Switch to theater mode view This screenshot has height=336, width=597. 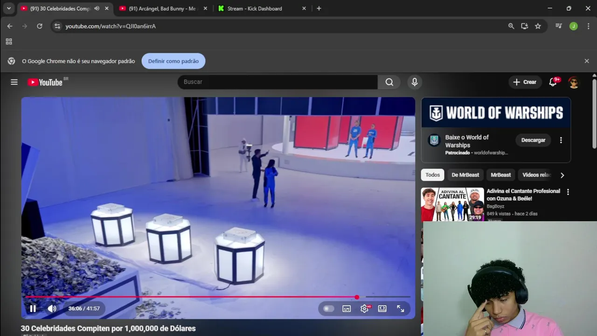click(382, 308)
